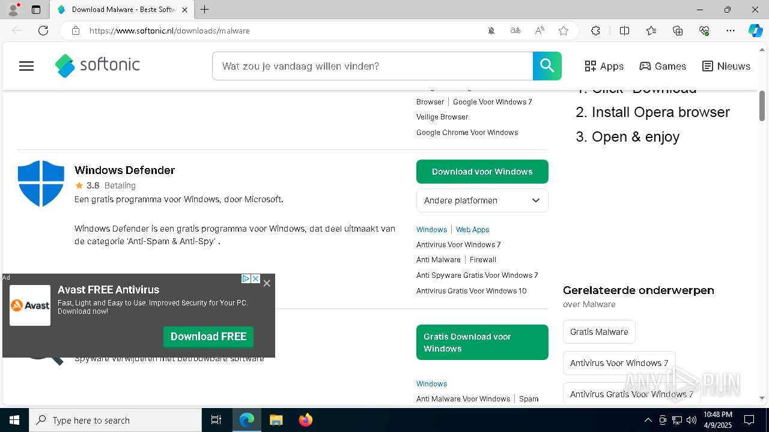Click Google Voor Windows 7 link
This screenshot has height=432, width=769.
(x=493, y=102)
